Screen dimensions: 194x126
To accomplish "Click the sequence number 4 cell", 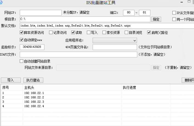I will pos(12,106).
